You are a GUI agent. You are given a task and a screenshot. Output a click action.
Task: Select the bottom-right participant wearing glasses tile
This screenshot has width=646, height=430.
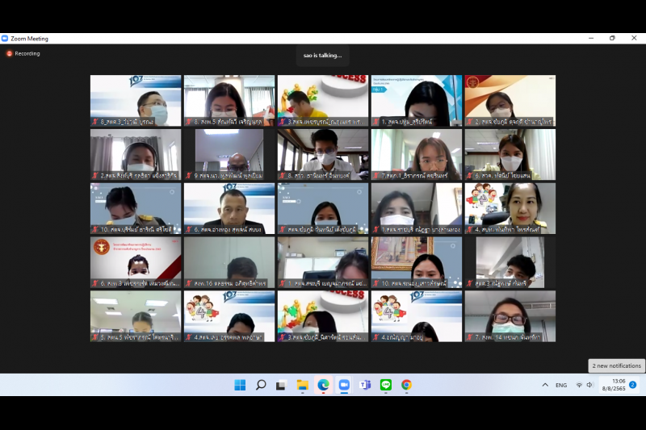click(x=510, y=316)
